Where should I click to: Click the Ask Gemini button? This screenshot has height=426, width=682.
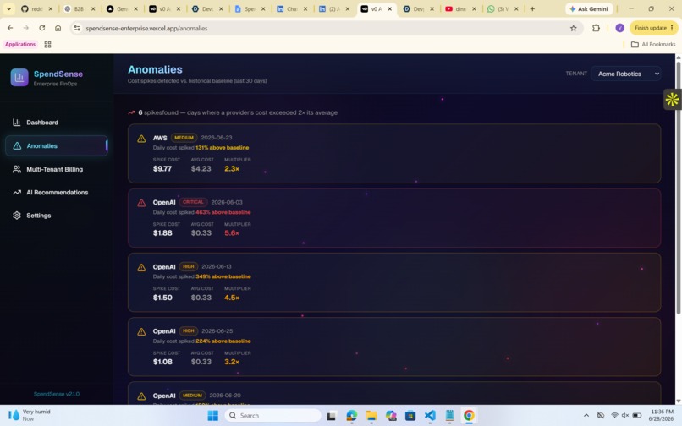click(589, 8)
